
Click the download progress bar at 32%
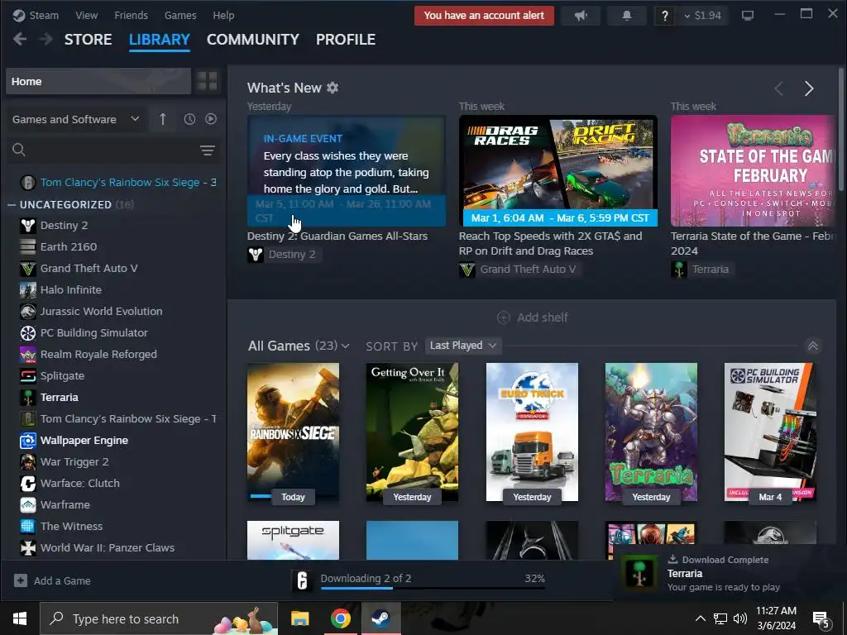(433, 588)
